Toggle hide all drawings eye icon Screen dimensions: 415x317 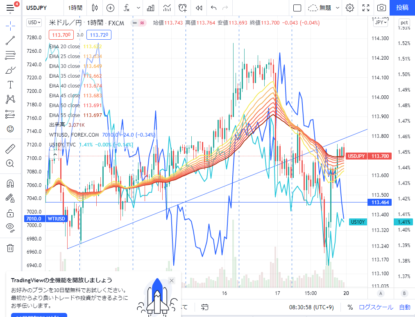tap(10, 228)
